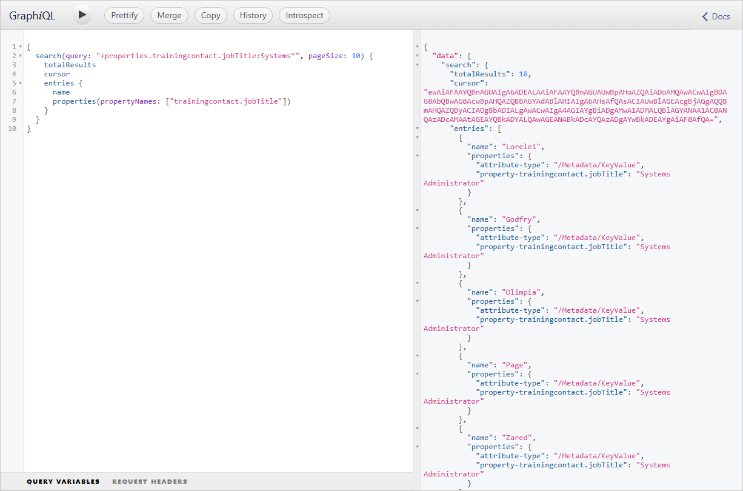Screen dimensions: 743x491
Task: Click line number 3 in the gutter
Action: click(14, 65)
